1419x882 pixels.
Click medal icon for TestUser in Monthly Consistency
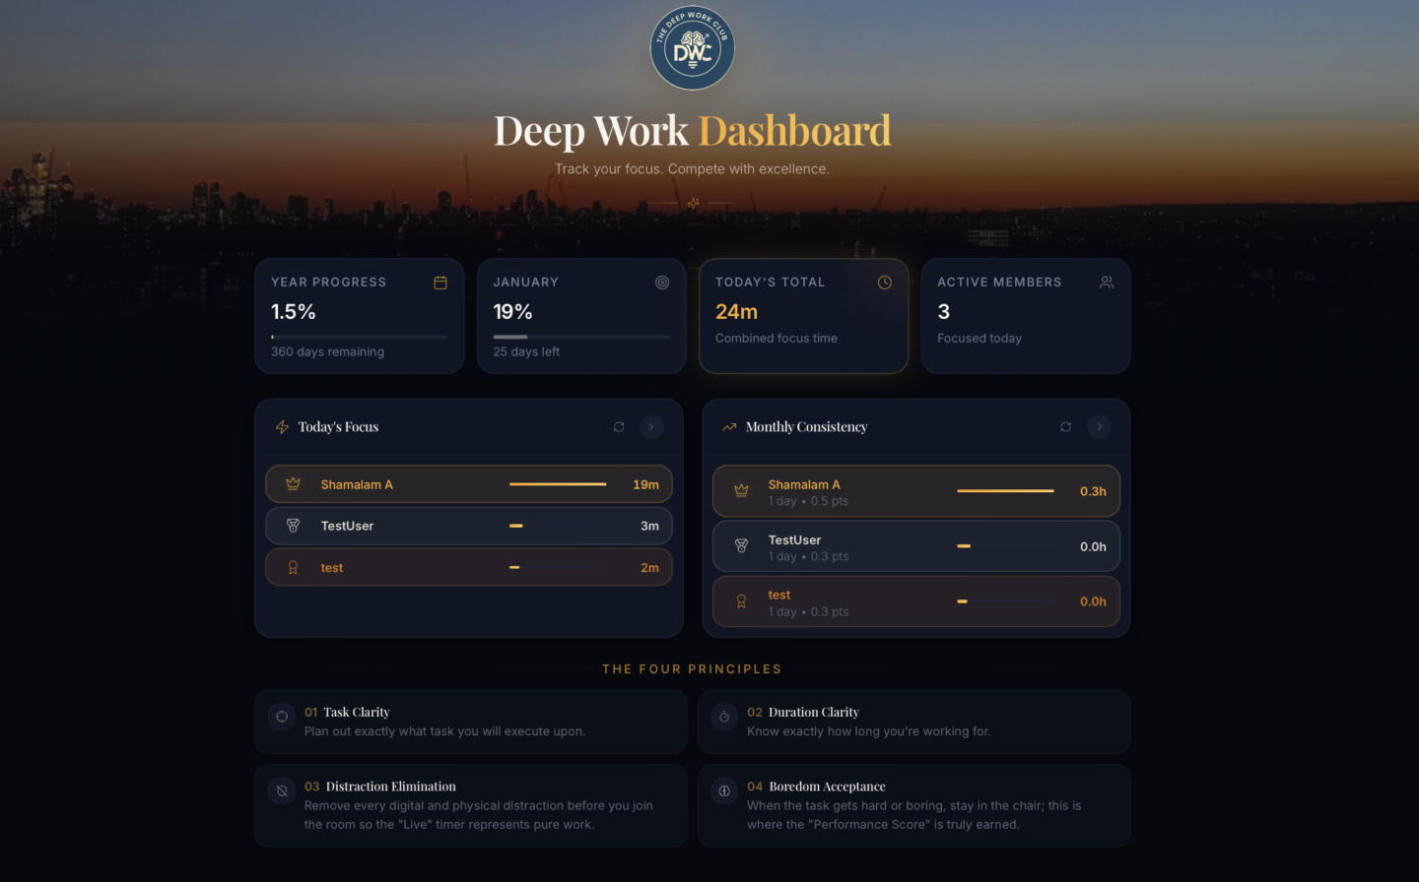741,546
